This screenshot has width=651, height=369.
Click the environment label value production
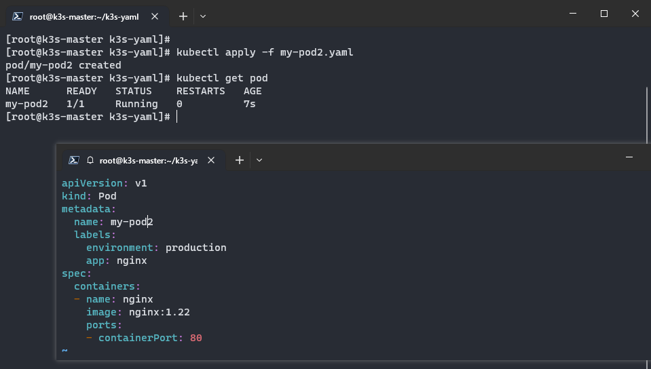tap(196, 248)
